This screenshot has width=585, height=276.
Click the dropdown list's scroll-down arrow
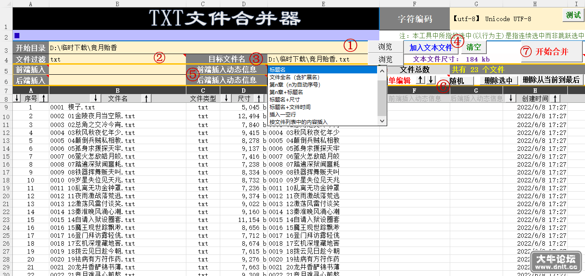pos(382,121)
